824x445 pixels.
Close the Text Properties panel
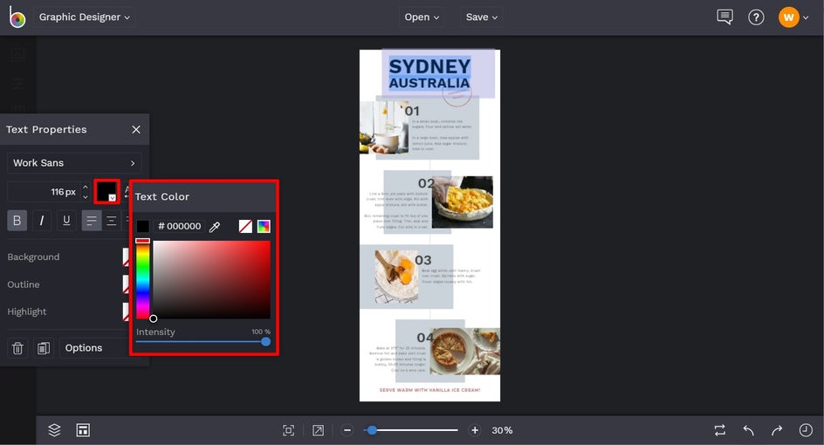click(x=136, y=129)
